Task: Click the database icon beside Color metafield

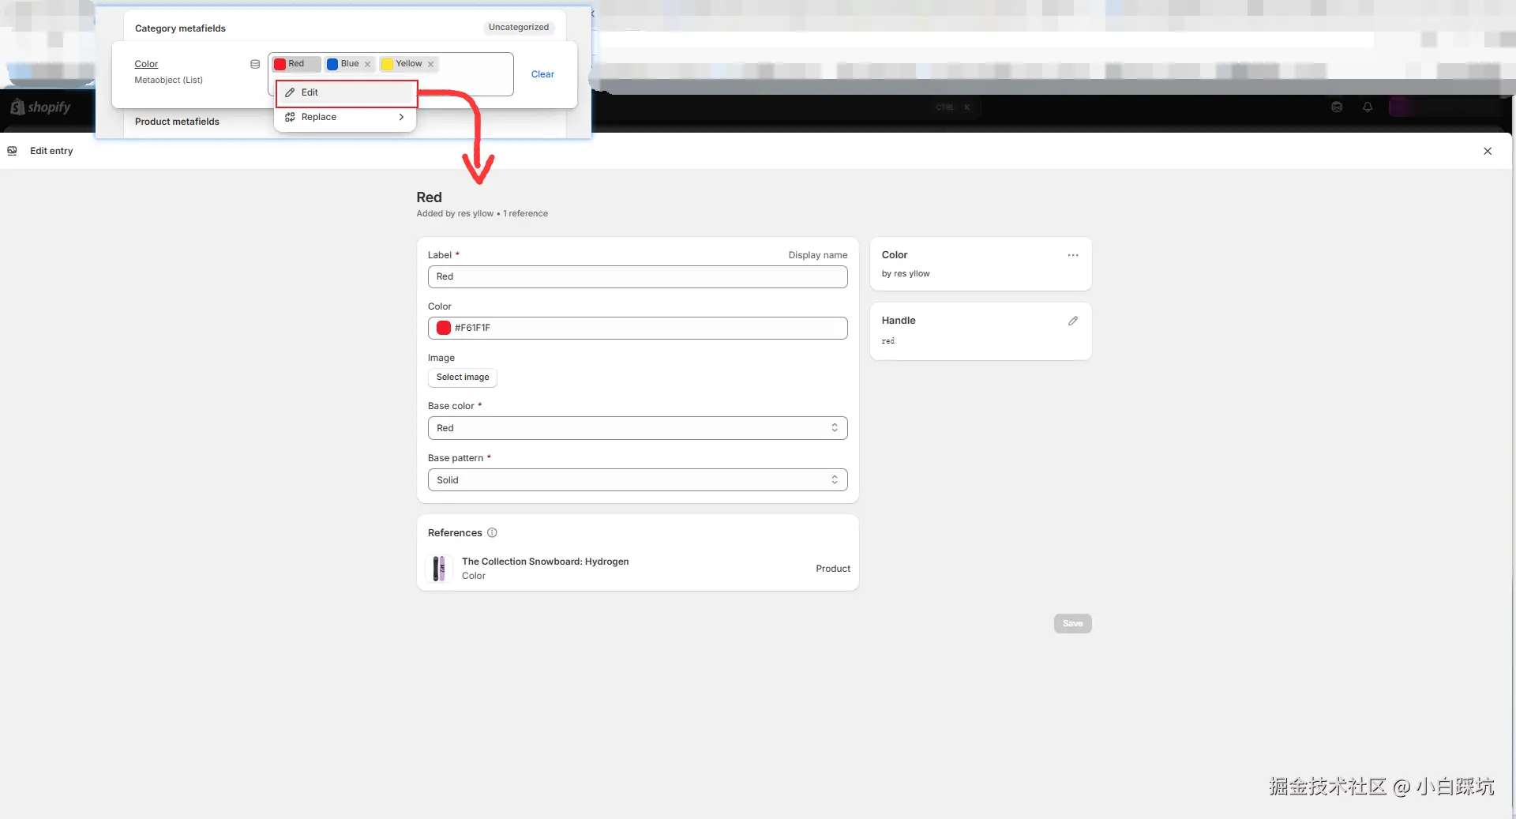Action: point(255,64)
